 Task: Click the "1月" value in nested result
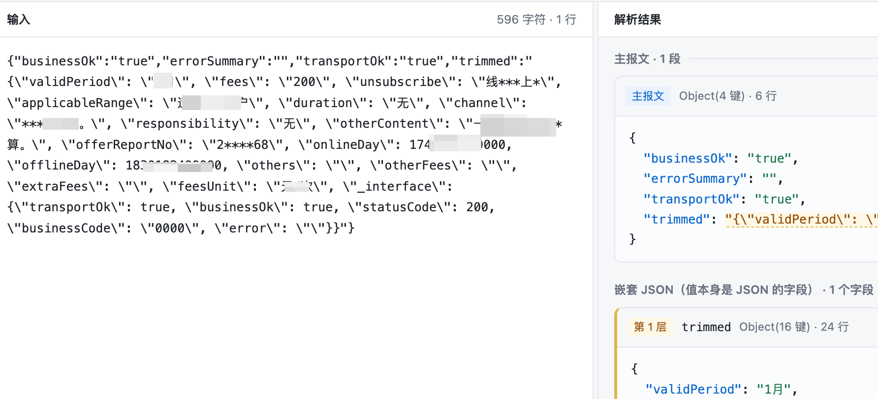click(x=773, y=389)
